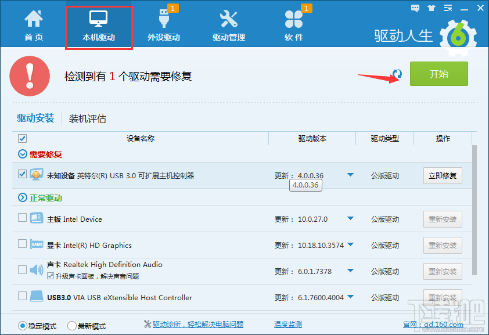This screenshot has width=489, height=335.
Task: Open the 驱动管理 tab
Action: point(229,26)
